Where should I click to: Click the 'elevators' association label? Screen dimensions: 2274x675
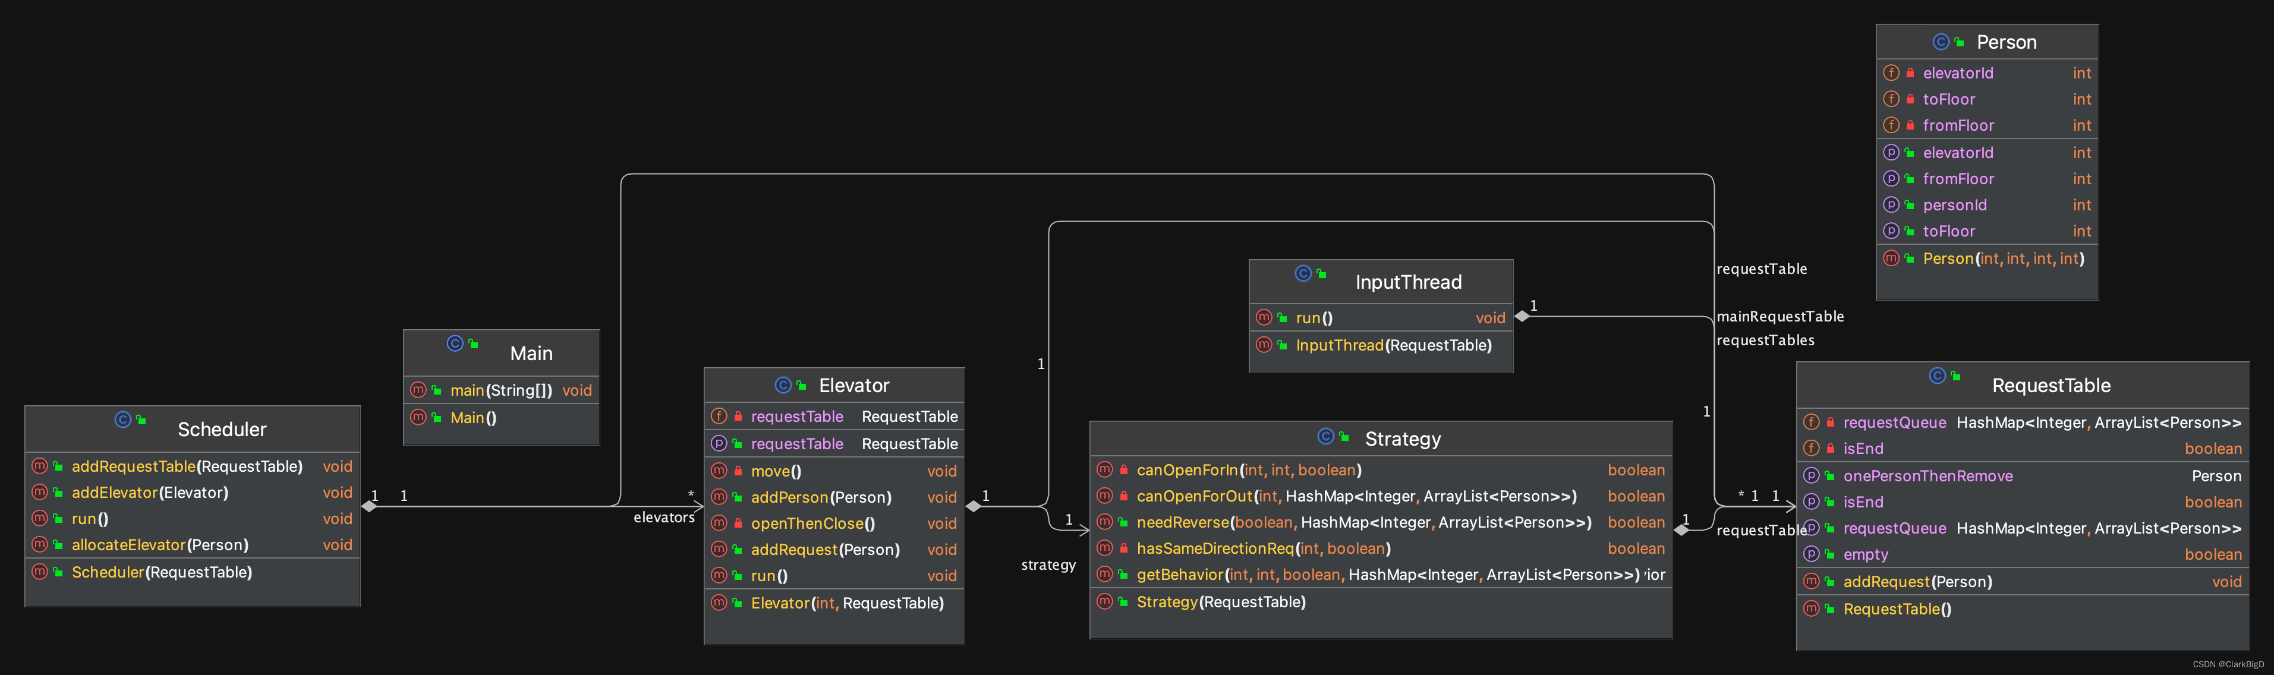click(664, 518)
